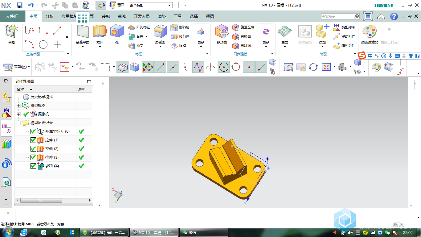Screen dimensions: 421x237
Task: Select the 边倒圆 edge blend tool
Action: coord(160,35)
